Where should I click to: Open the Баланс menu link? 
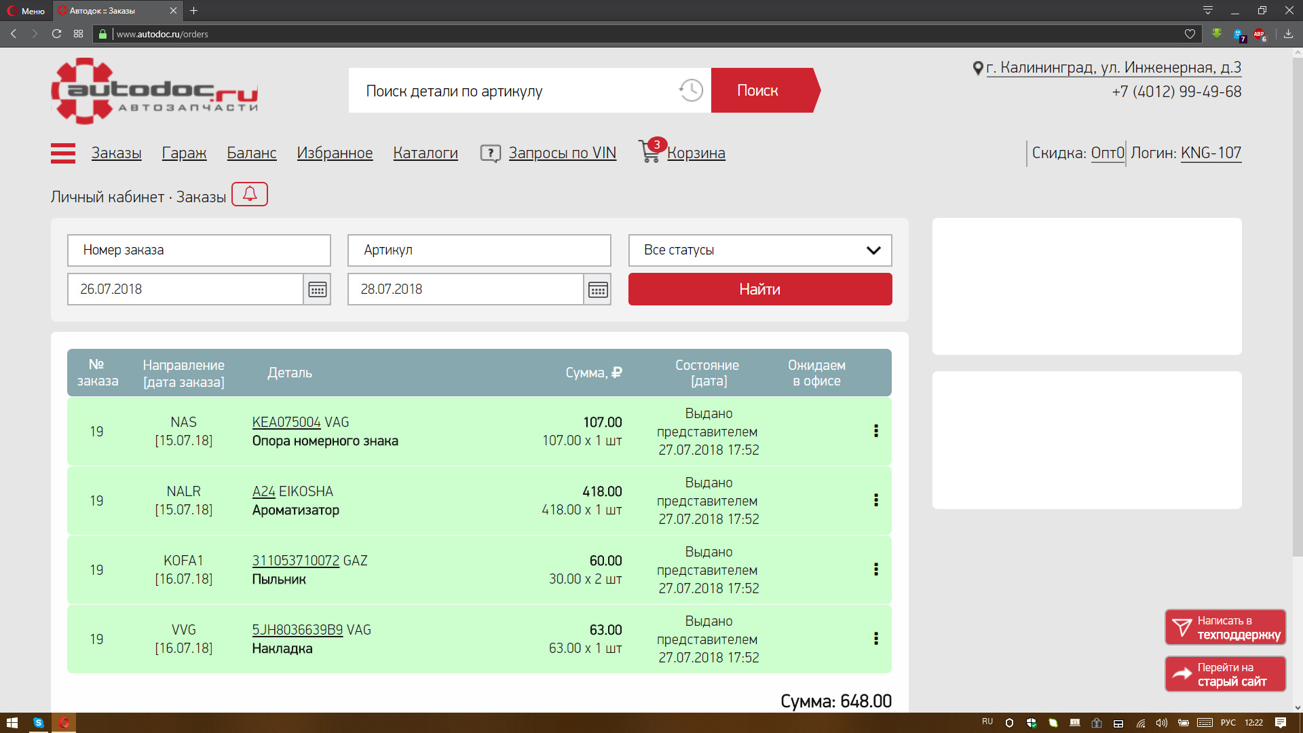[x=252, y=153]
